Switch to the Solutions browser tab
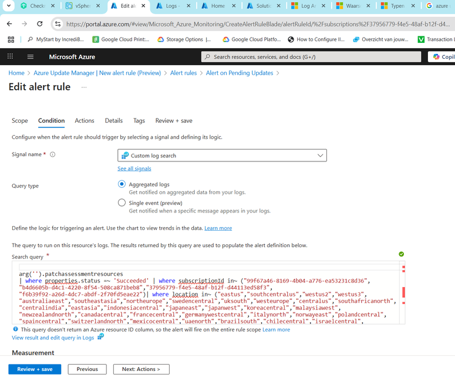Image resolution: width=455 pixels, height=381 pixels. [x=263, y=6]
